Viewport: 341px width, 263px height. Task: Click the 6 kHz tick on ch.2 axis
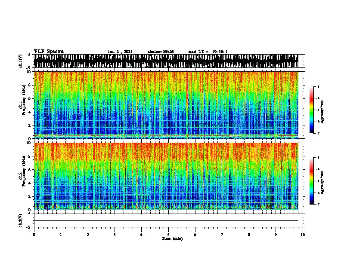[x=30, y=169]
